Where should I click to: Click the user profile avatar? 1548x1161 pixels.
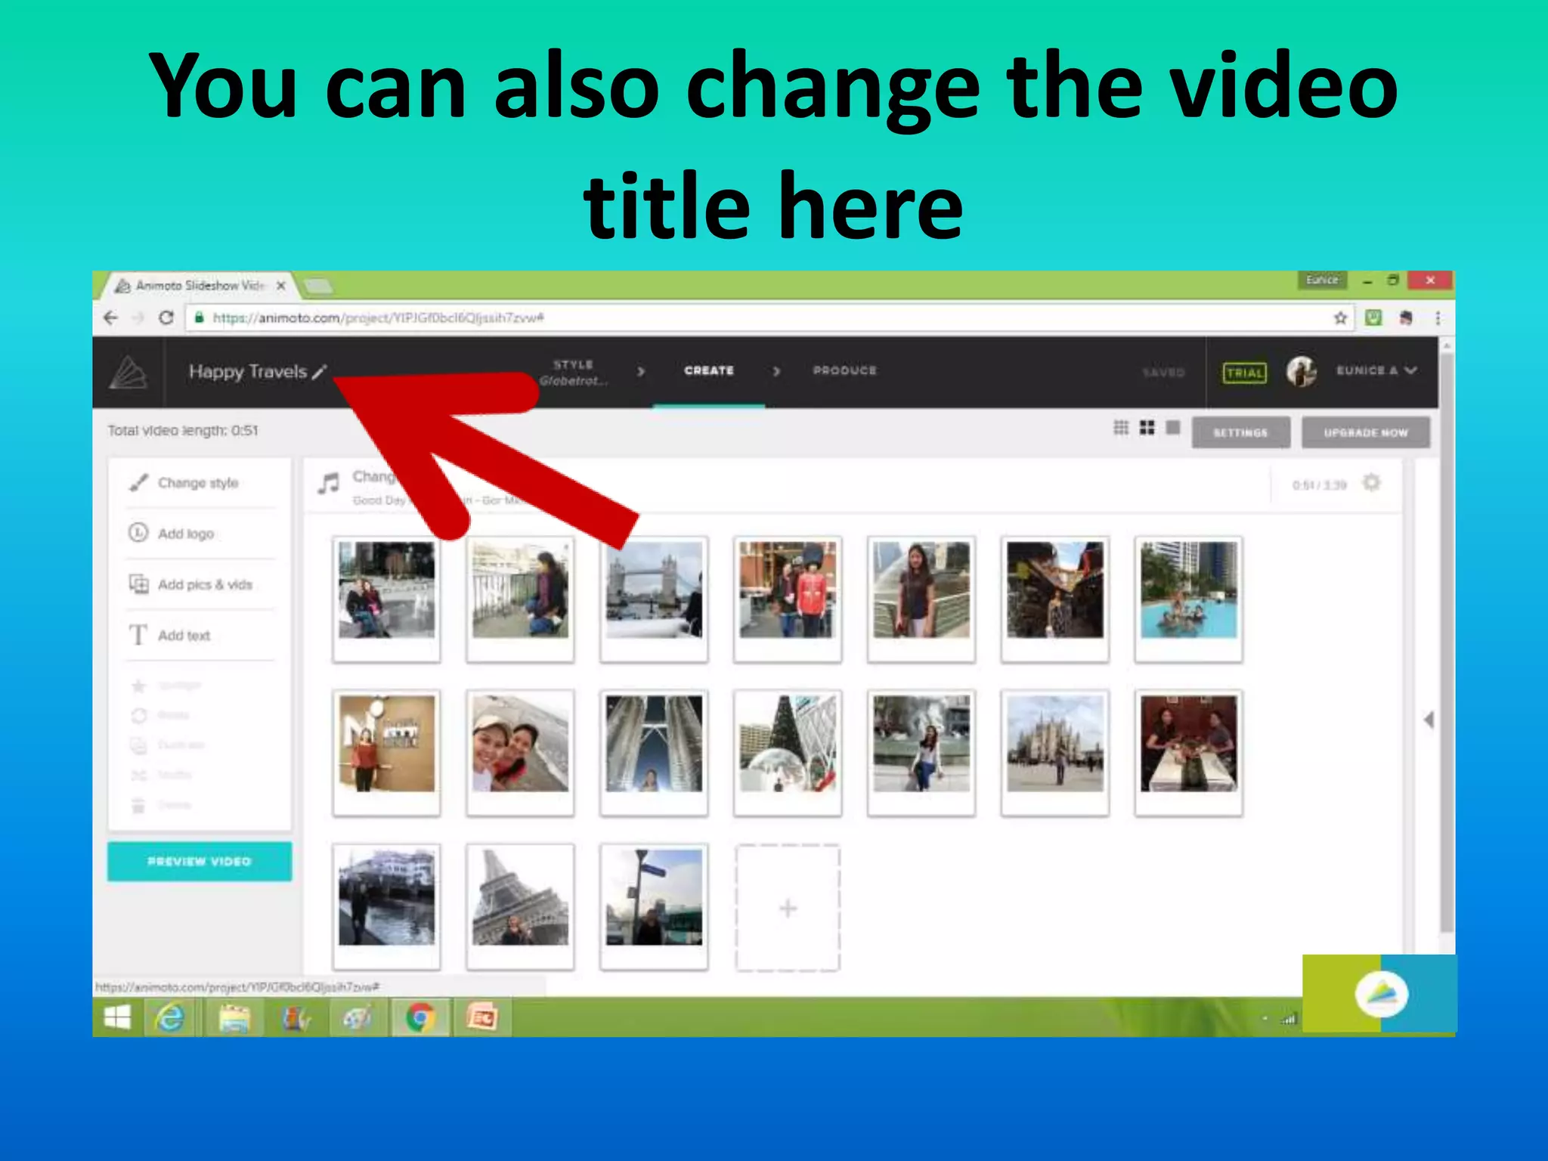pos(1302,372)
